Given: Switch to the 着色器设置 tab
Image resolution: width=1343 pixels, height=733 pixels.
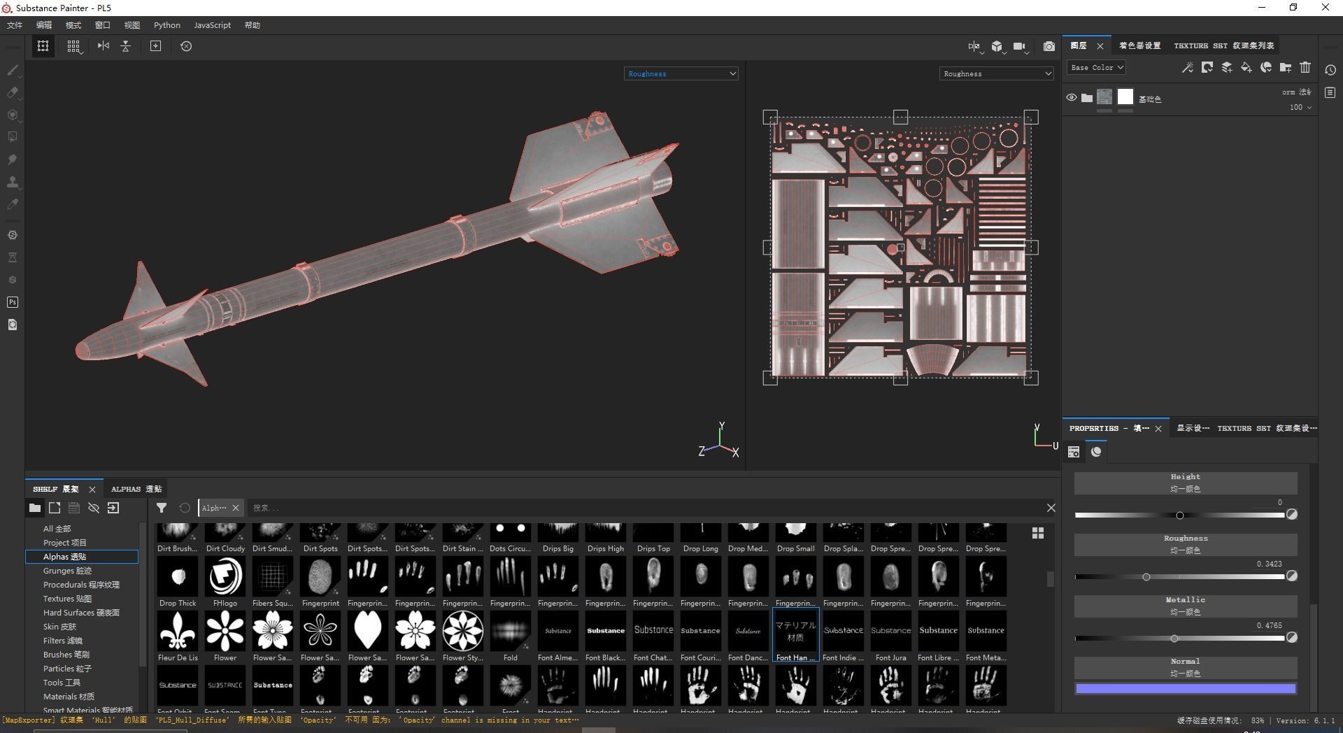Looking at the screenshot, I should coord(1139,45).
